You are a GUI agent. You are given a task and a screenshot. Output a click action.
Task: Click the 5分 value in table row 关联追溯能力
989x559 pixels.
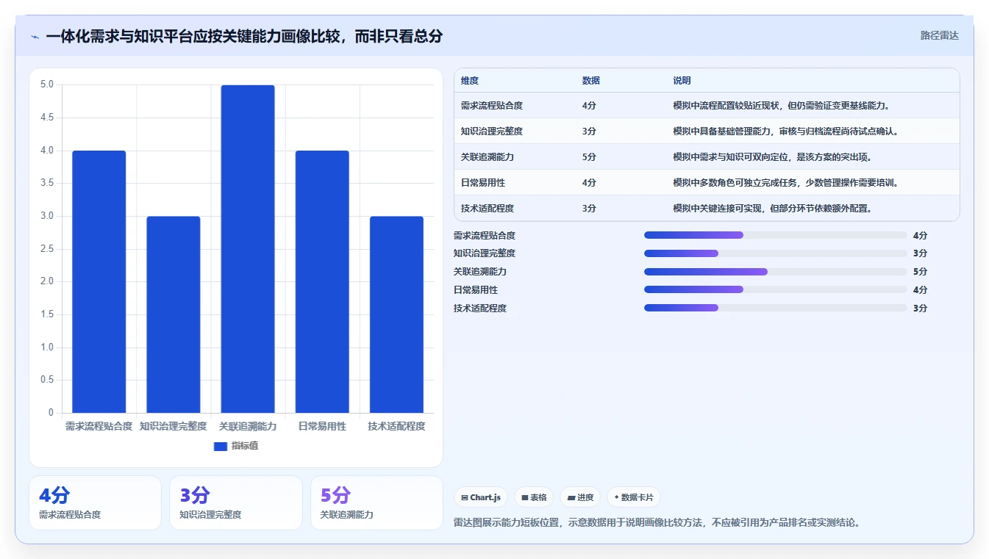(x=589, y=157)
